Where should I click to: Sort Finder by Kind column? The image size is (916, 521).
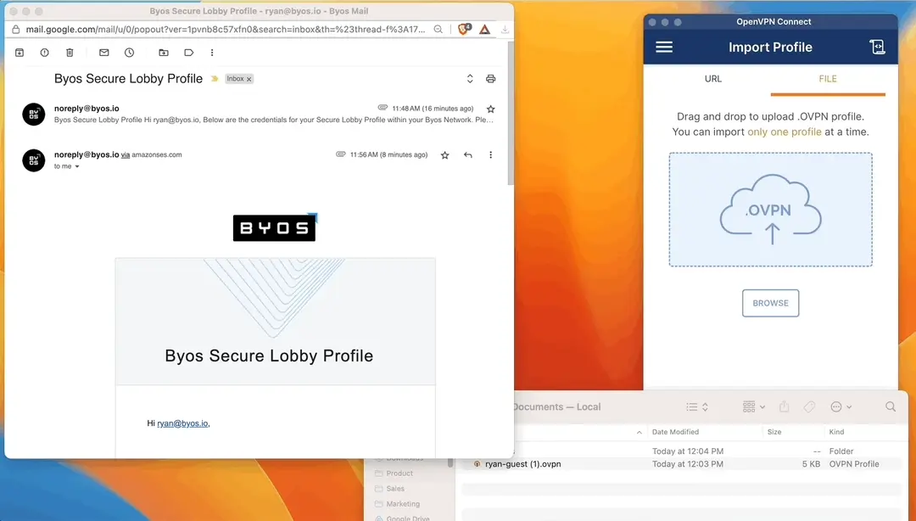click(836, 432)
